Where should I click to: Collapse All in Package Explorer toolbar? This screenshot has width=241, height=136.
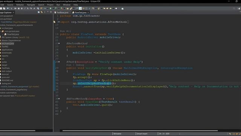pyautogui.click(x=38, y=12)
